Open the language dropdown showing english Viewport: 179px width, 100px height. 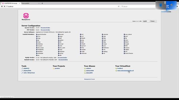click(x=147, y=21)
